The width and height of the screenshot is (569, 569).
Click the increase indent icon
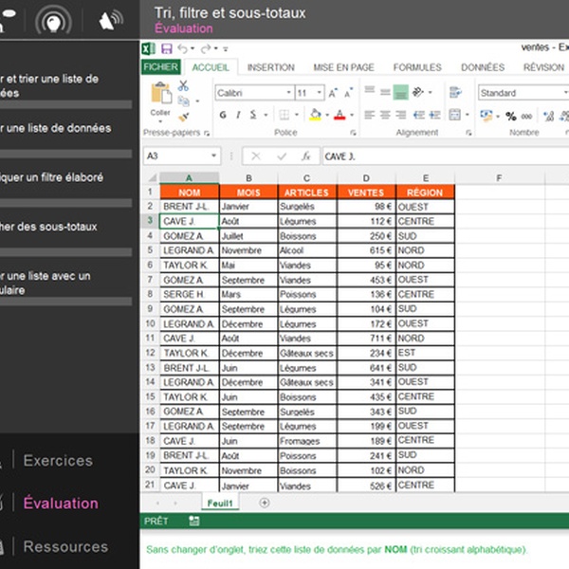pos(434,115)
